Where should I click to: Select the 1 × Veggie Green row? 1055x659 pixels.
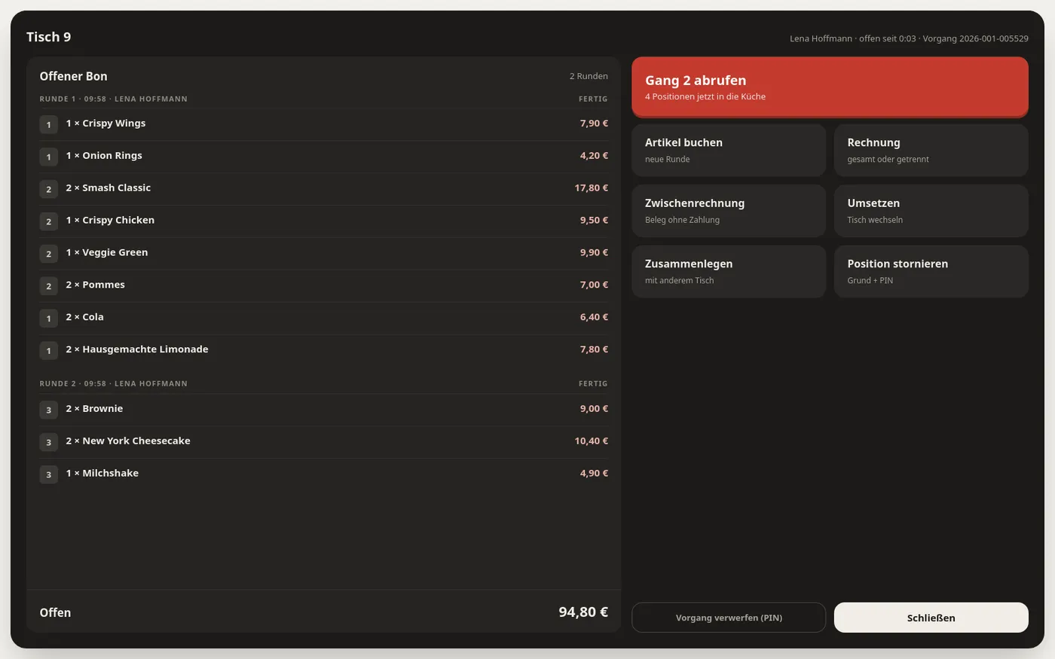coord(323,254)
